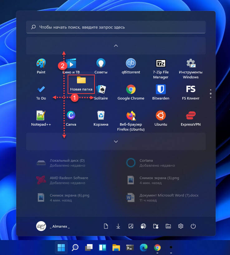
Task: Open the personal folder shortcut icon
Action: pyautogui.click(x=156, y=226)
